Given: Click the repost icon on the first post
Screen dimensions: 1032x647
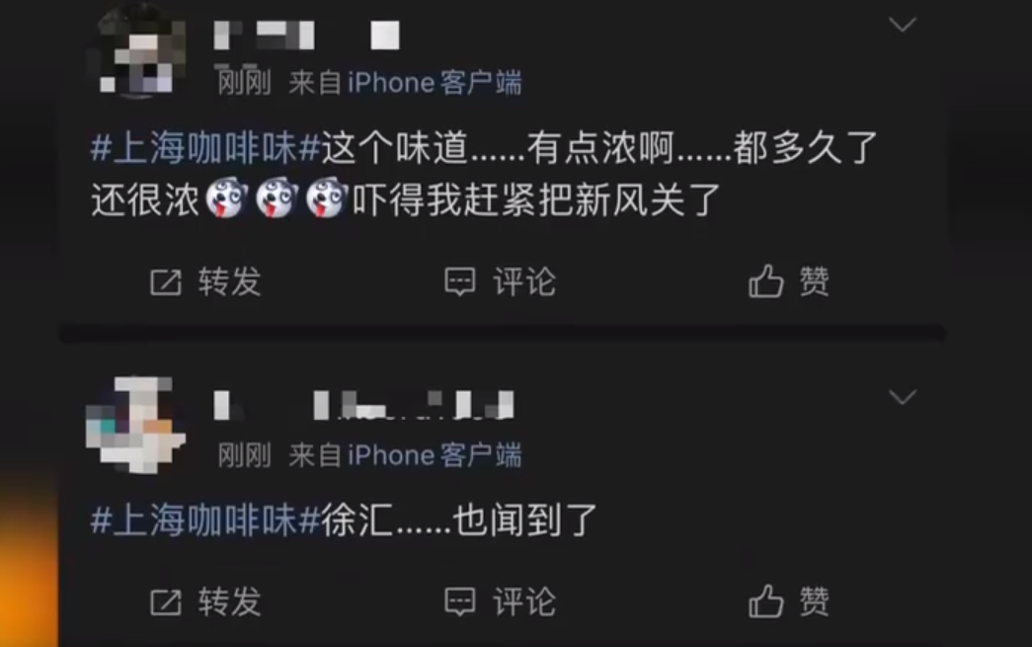Looking at the screenshot, I should 165,283.
